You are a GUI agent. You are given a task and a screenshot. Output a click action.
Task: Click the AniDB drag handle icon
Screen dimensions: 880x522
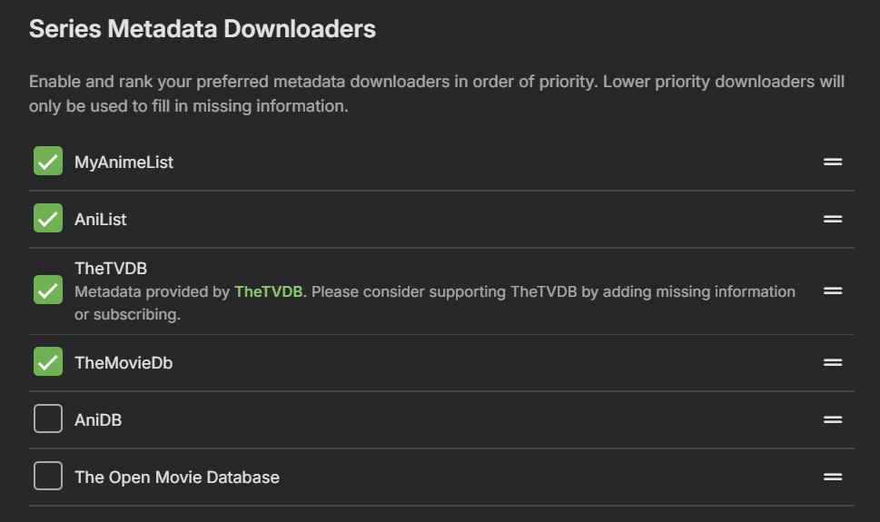[x=833, y=419]
